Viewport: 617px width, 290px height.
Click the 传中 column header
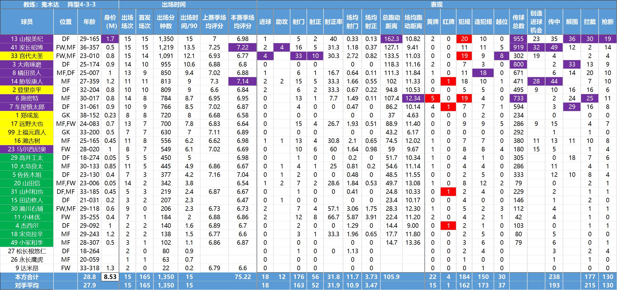pyautogui.click(x=554, y=22)
